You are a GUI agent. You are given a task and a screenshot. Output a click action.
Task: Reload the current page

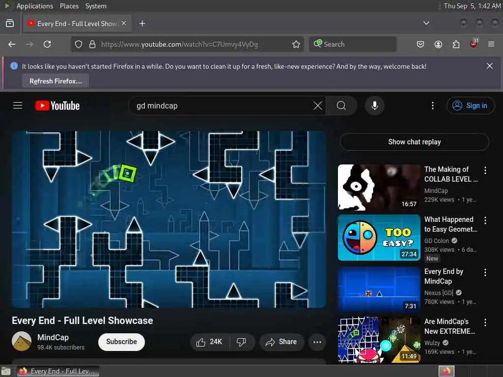tap(47, 44)
